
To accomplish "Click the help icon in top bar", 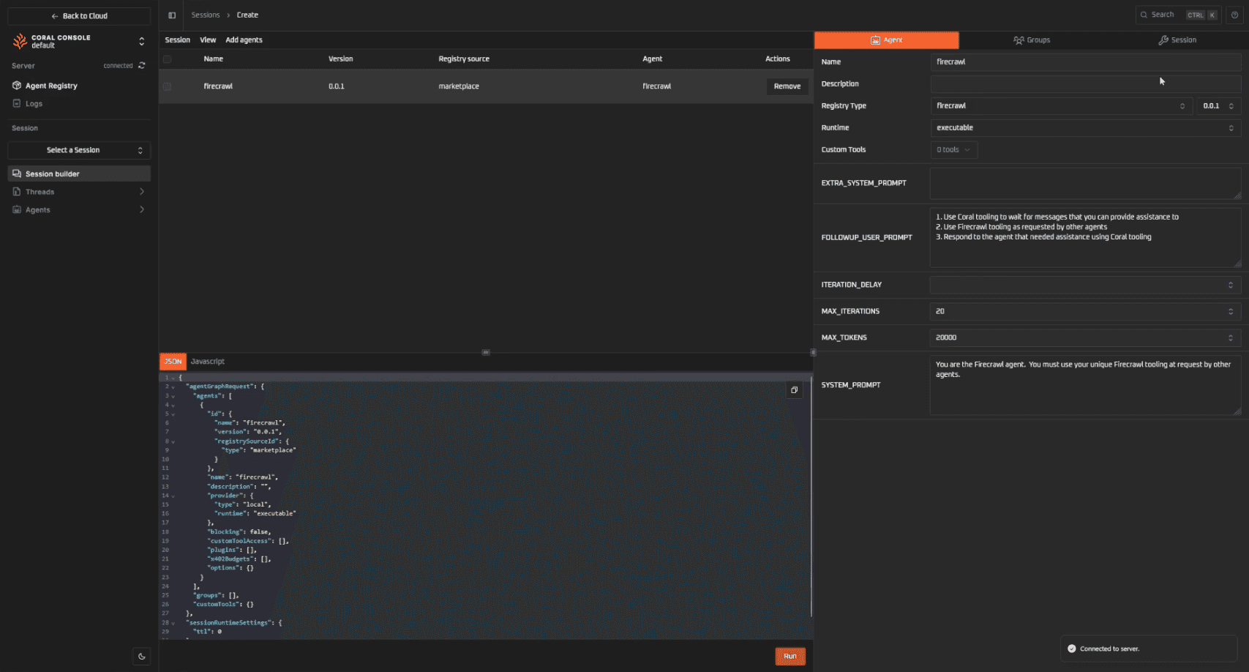I will pyautogui.click(x=1234, y=15).
